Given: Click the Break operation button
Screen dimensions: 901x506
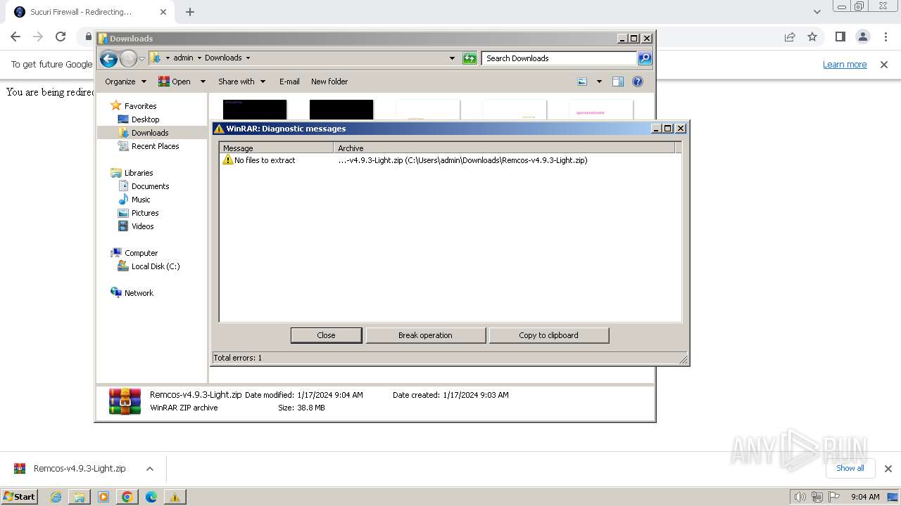Looking at the screenshot, I should pos(425,335).
